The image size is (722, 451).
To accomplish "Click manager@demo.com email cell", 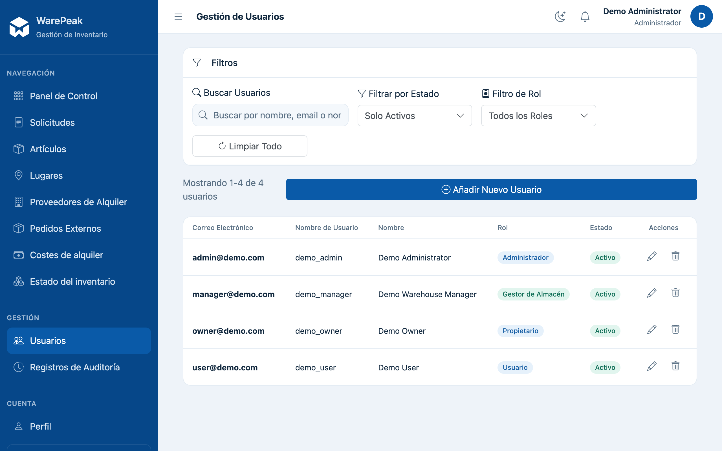I will coord(233,294).
